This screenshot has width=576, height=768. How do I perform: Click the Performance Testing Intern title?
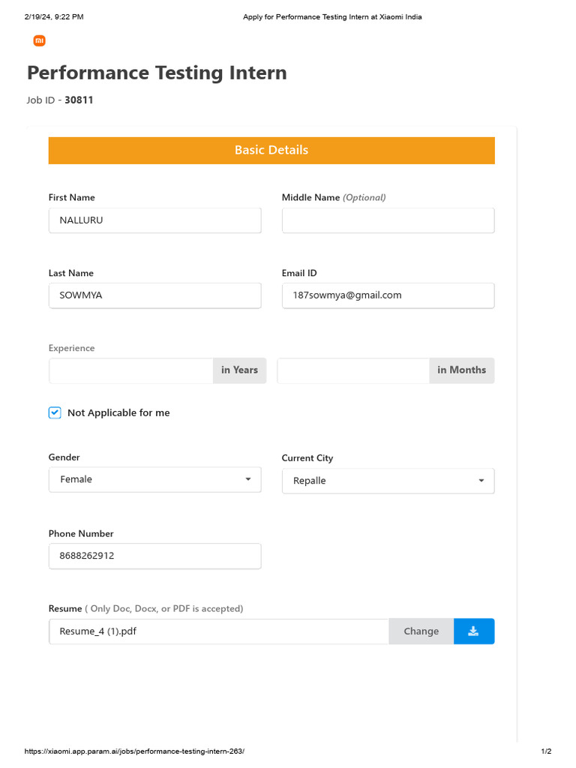pos(157,73)
